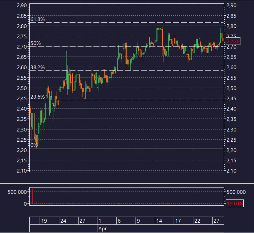Click the 500 000 label on left volume axis
The width and height of the screenshot is (254, 233).
click(x=17, y=192)
